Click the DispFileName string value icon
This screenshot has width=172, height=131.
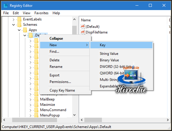click(83, 32)
